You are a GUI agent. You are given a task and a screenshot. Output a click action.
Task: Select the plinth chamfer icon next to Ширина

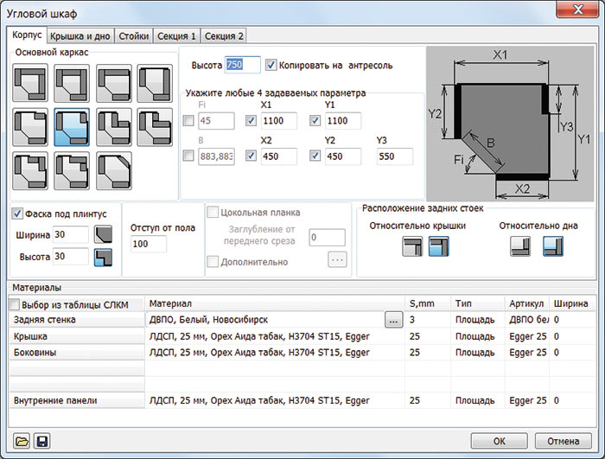(103, 235)
